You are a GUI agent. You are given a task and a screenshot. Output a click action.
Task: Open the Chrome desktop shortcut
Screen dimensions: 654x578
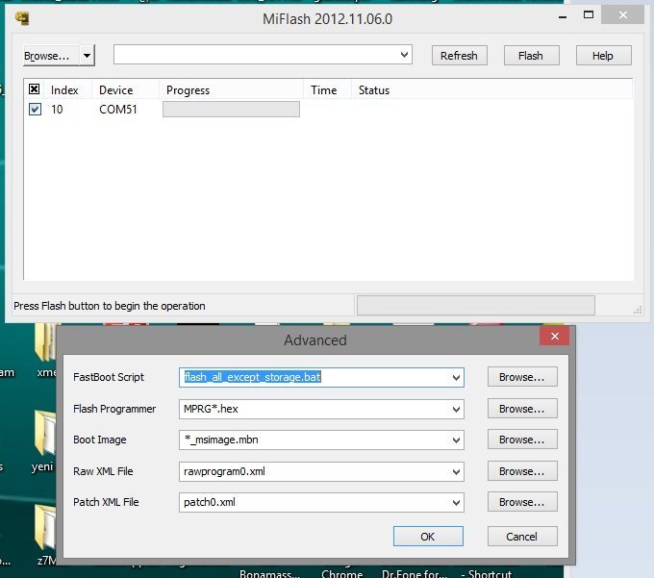[341, 573]
